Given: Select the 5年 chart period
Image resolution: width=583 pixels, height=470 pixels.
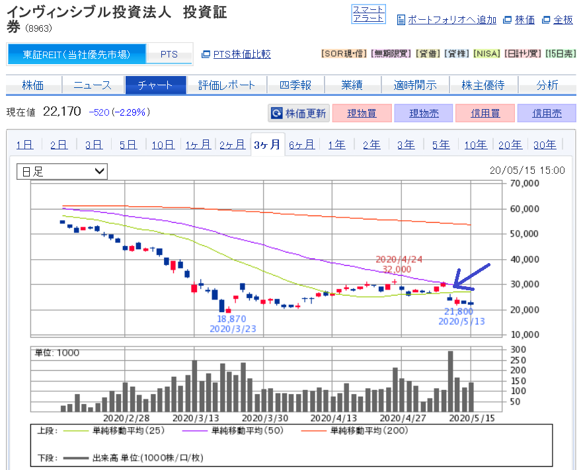Looking at the screenshot, I should 441,145.
